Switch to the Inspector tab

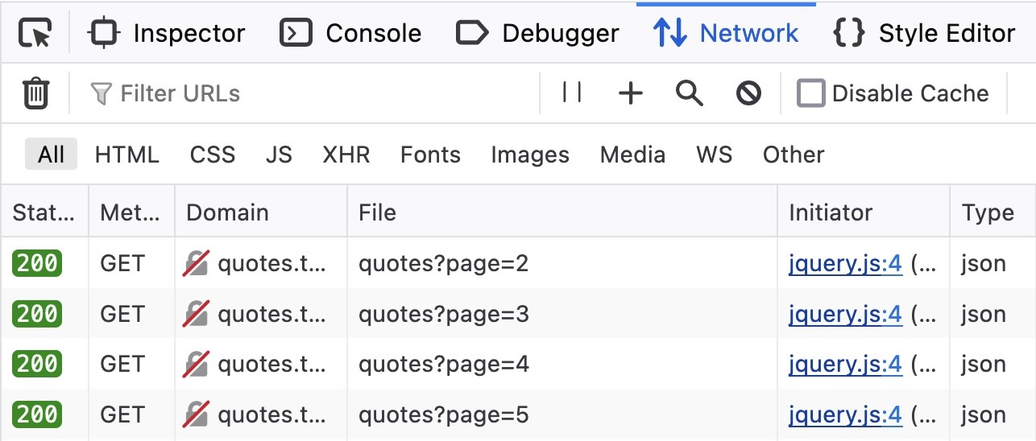(167, 33)
